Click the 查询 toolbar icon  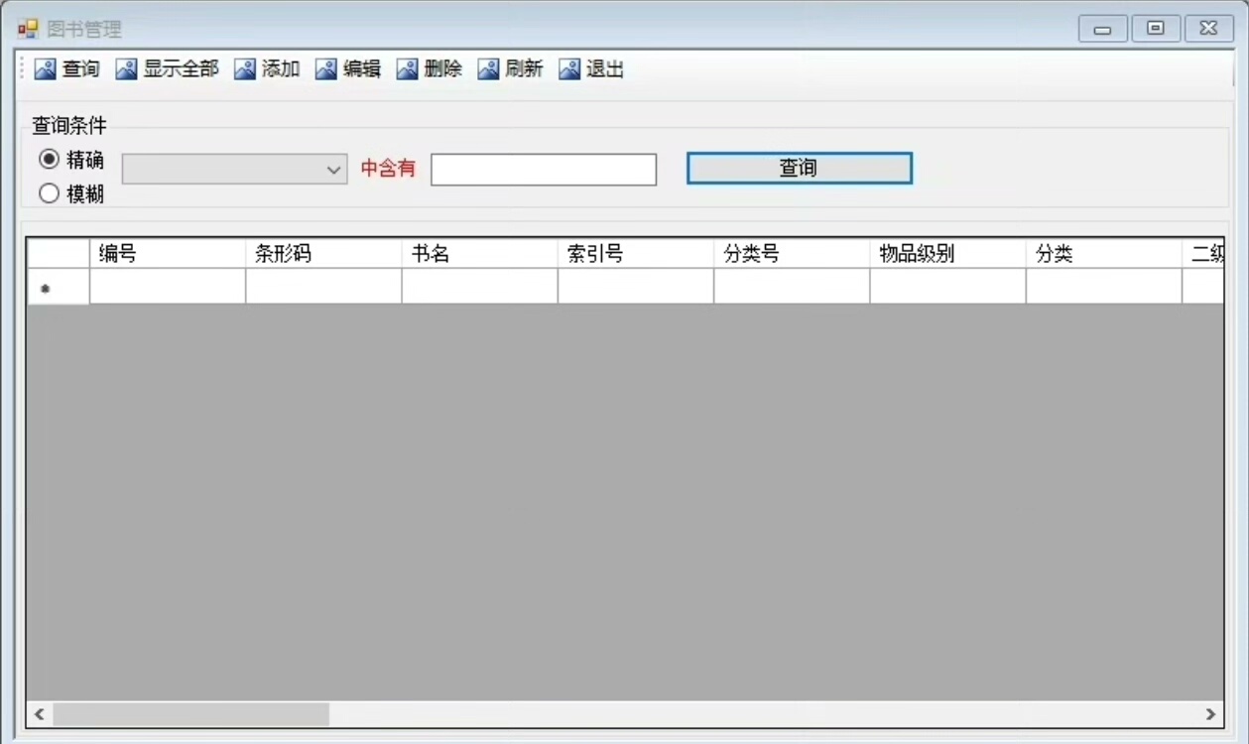(x=45, y=69)
